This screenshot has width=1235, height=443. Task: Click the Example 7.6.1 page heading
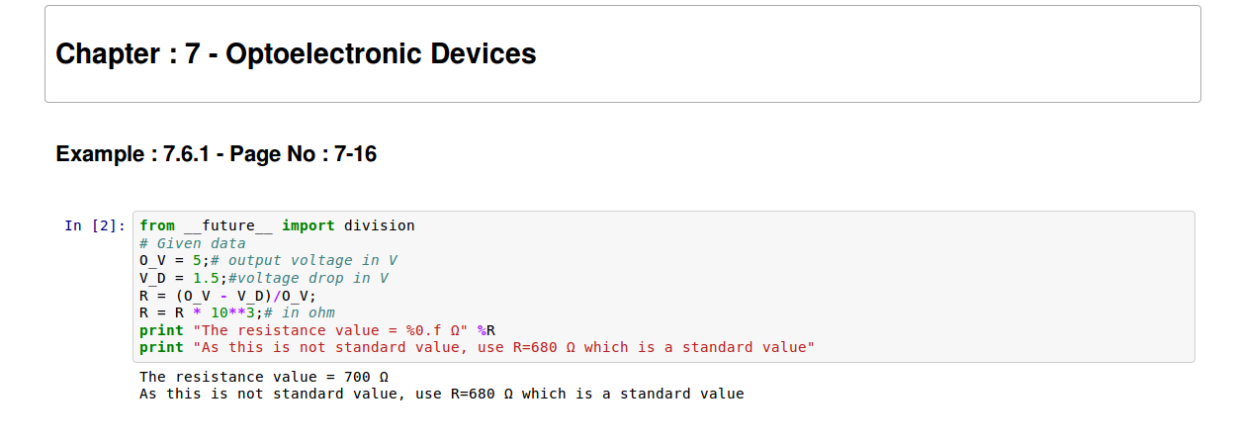[x=216, y=154]
